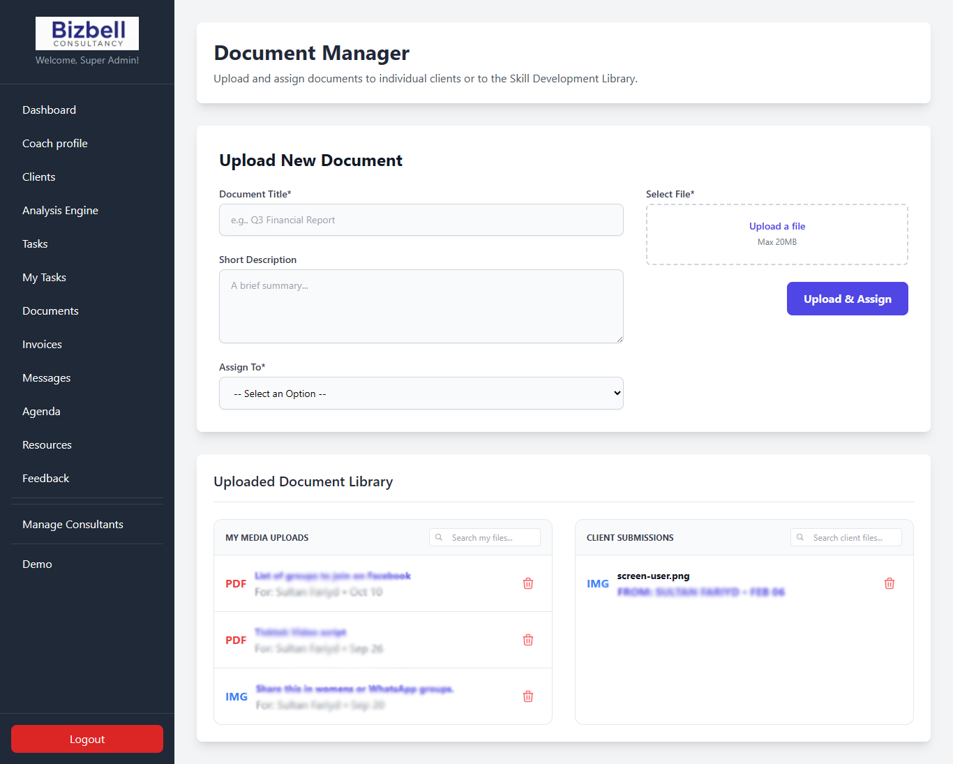Open the Assign To dropdown
Screen dimensions: 953x764
point(421,393)
